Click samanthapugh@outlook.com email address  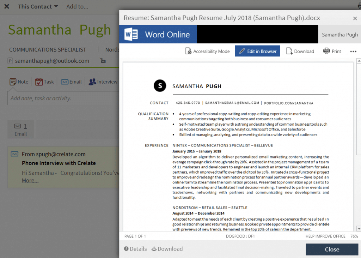(52, 61)
